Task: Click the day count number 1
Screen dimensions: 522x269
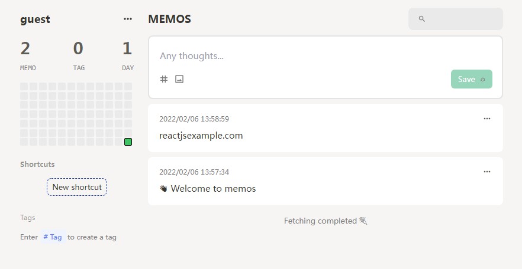Action: pyautogui.click(x=127, y=48)
